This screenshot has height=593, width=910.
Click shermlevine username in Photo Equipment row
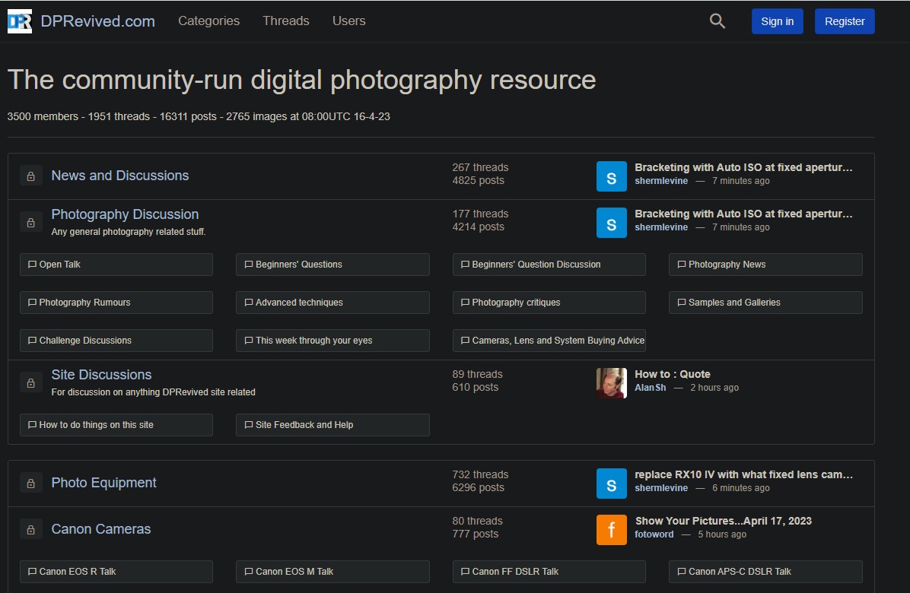661,488
